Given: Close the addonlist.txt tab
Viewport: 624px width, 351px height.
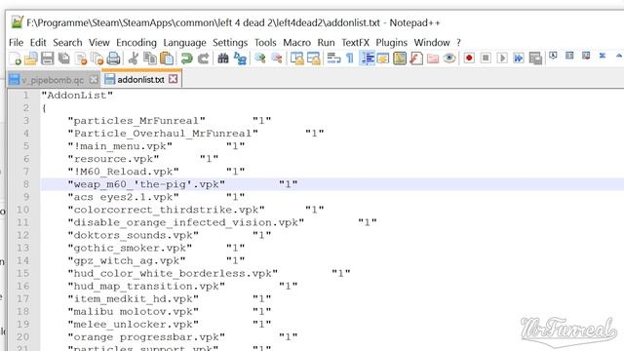Looking at the screenshot, I should (174, 79).
